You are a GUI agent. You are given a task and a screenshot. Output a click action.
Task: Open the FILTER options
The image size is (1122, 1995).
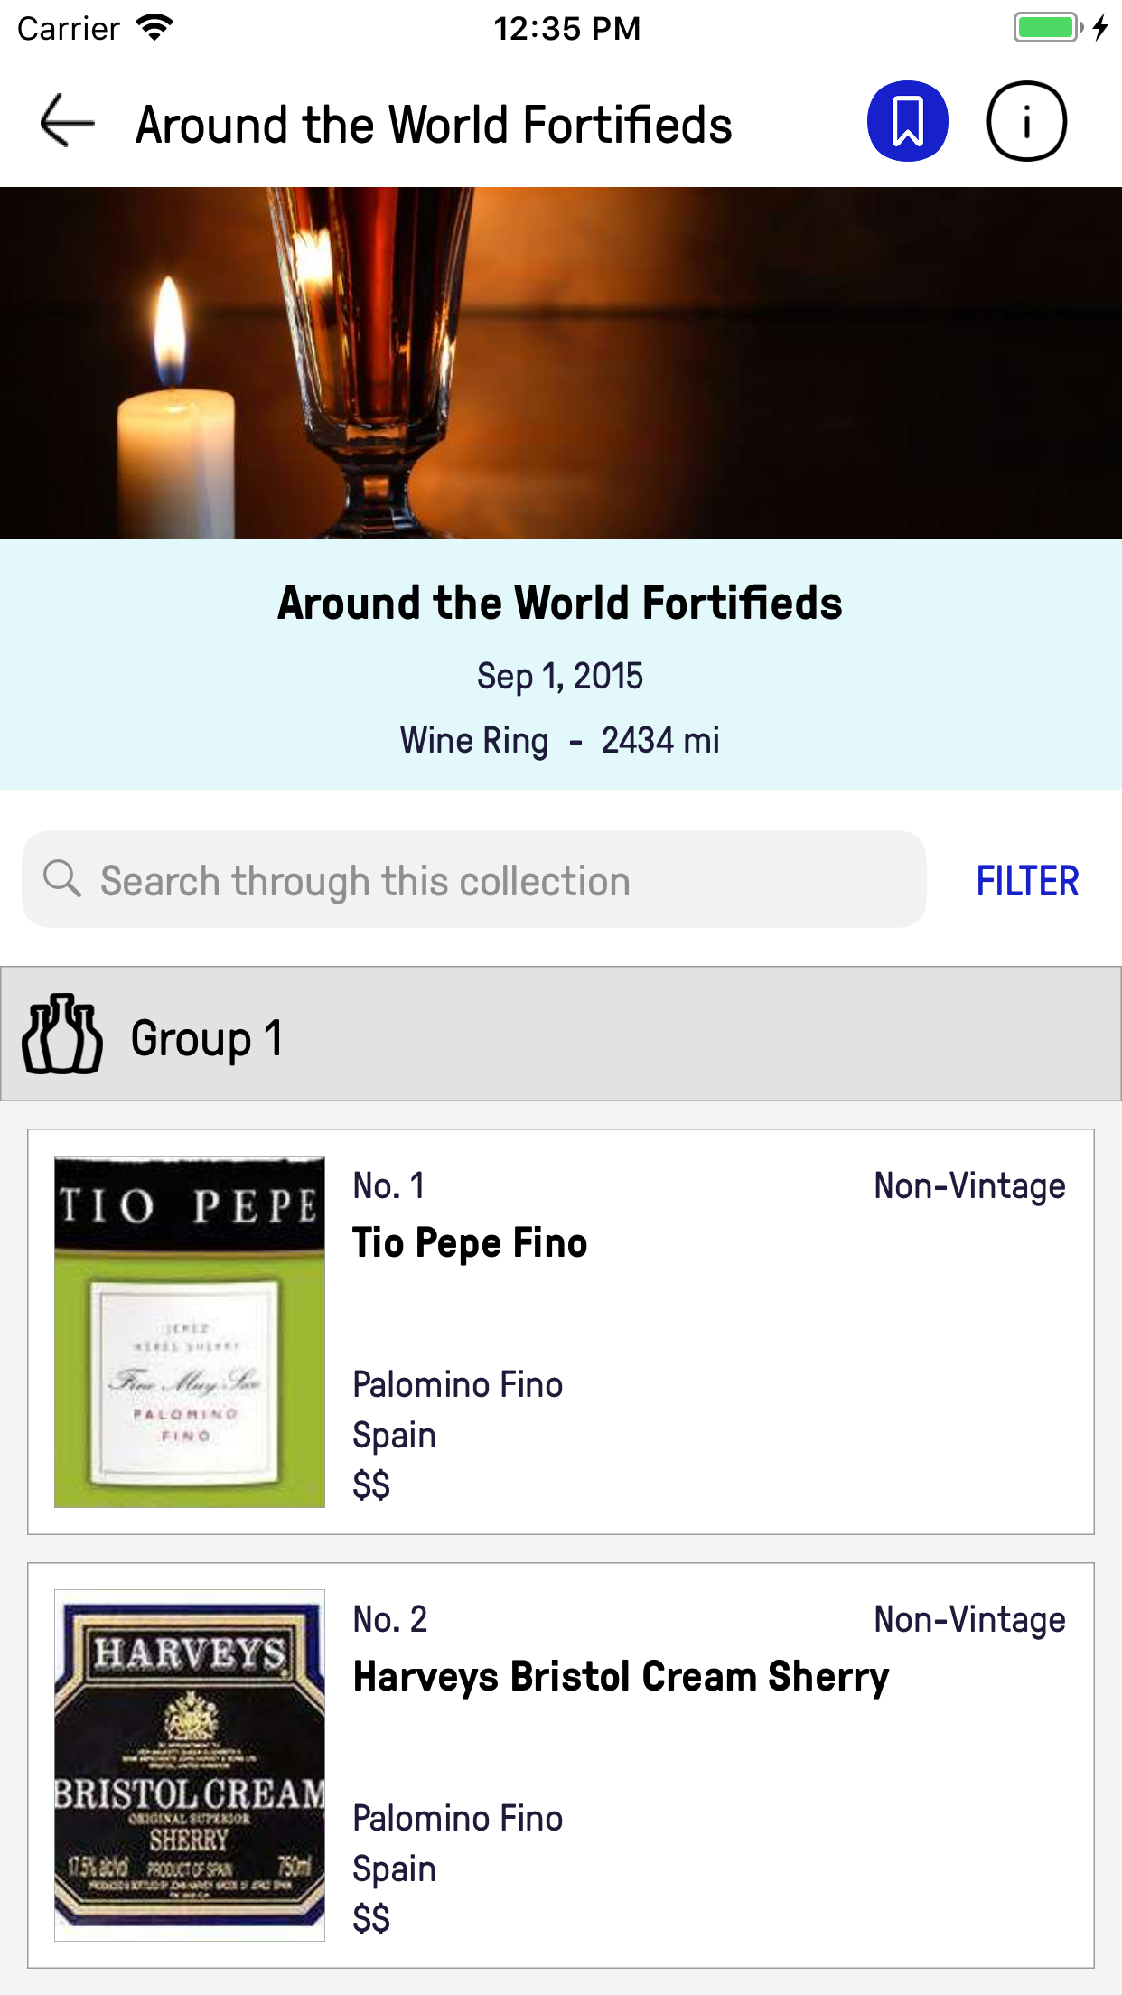1027,881
